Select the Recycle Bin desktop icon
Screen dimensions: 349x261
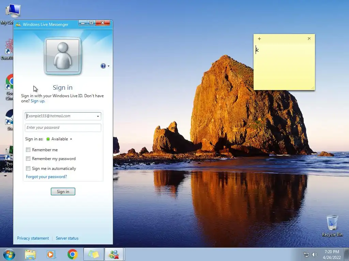tap(332, 226)
